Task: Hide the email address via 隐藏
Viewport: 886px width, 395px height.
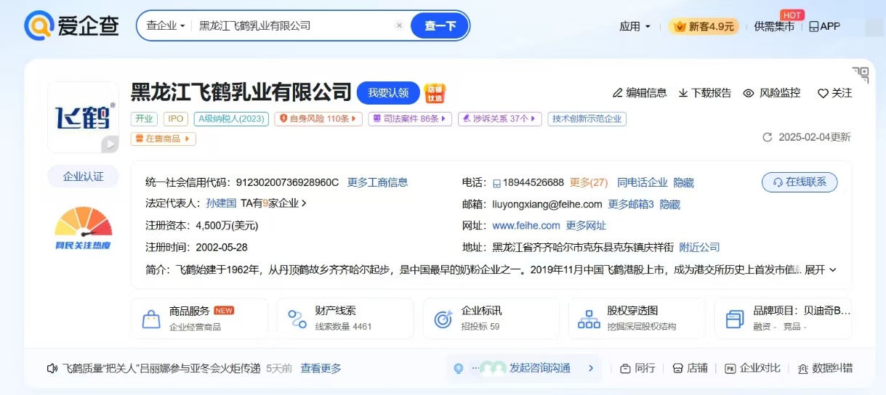Action: tap(669, 205)
